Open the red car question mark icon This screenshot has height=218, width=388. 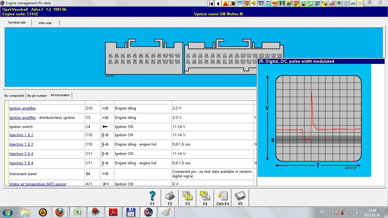(325, 4)
